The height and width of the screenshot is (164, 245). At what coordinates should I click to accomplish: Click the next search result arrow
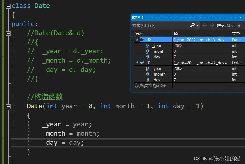tap(212, 25)
